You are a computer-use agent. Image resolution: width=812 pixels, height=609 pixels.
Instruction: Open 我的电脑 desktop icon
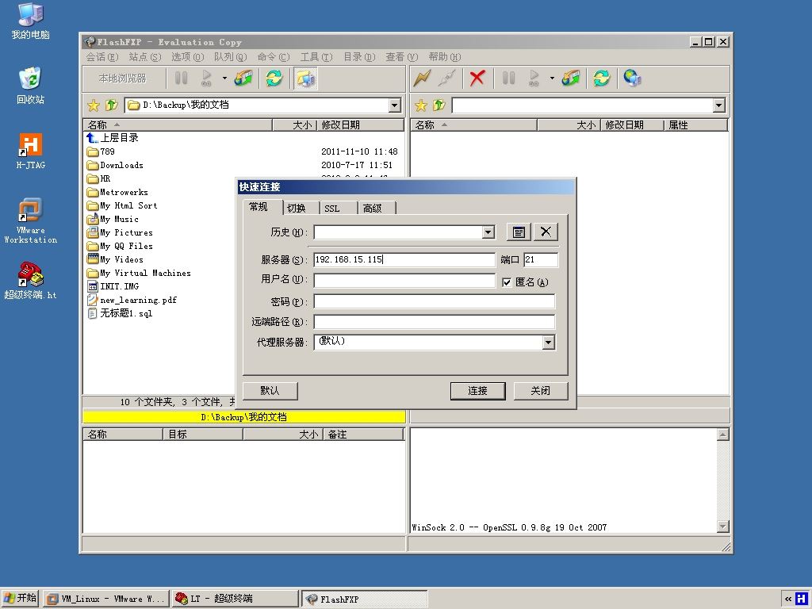tap(31, 21)
